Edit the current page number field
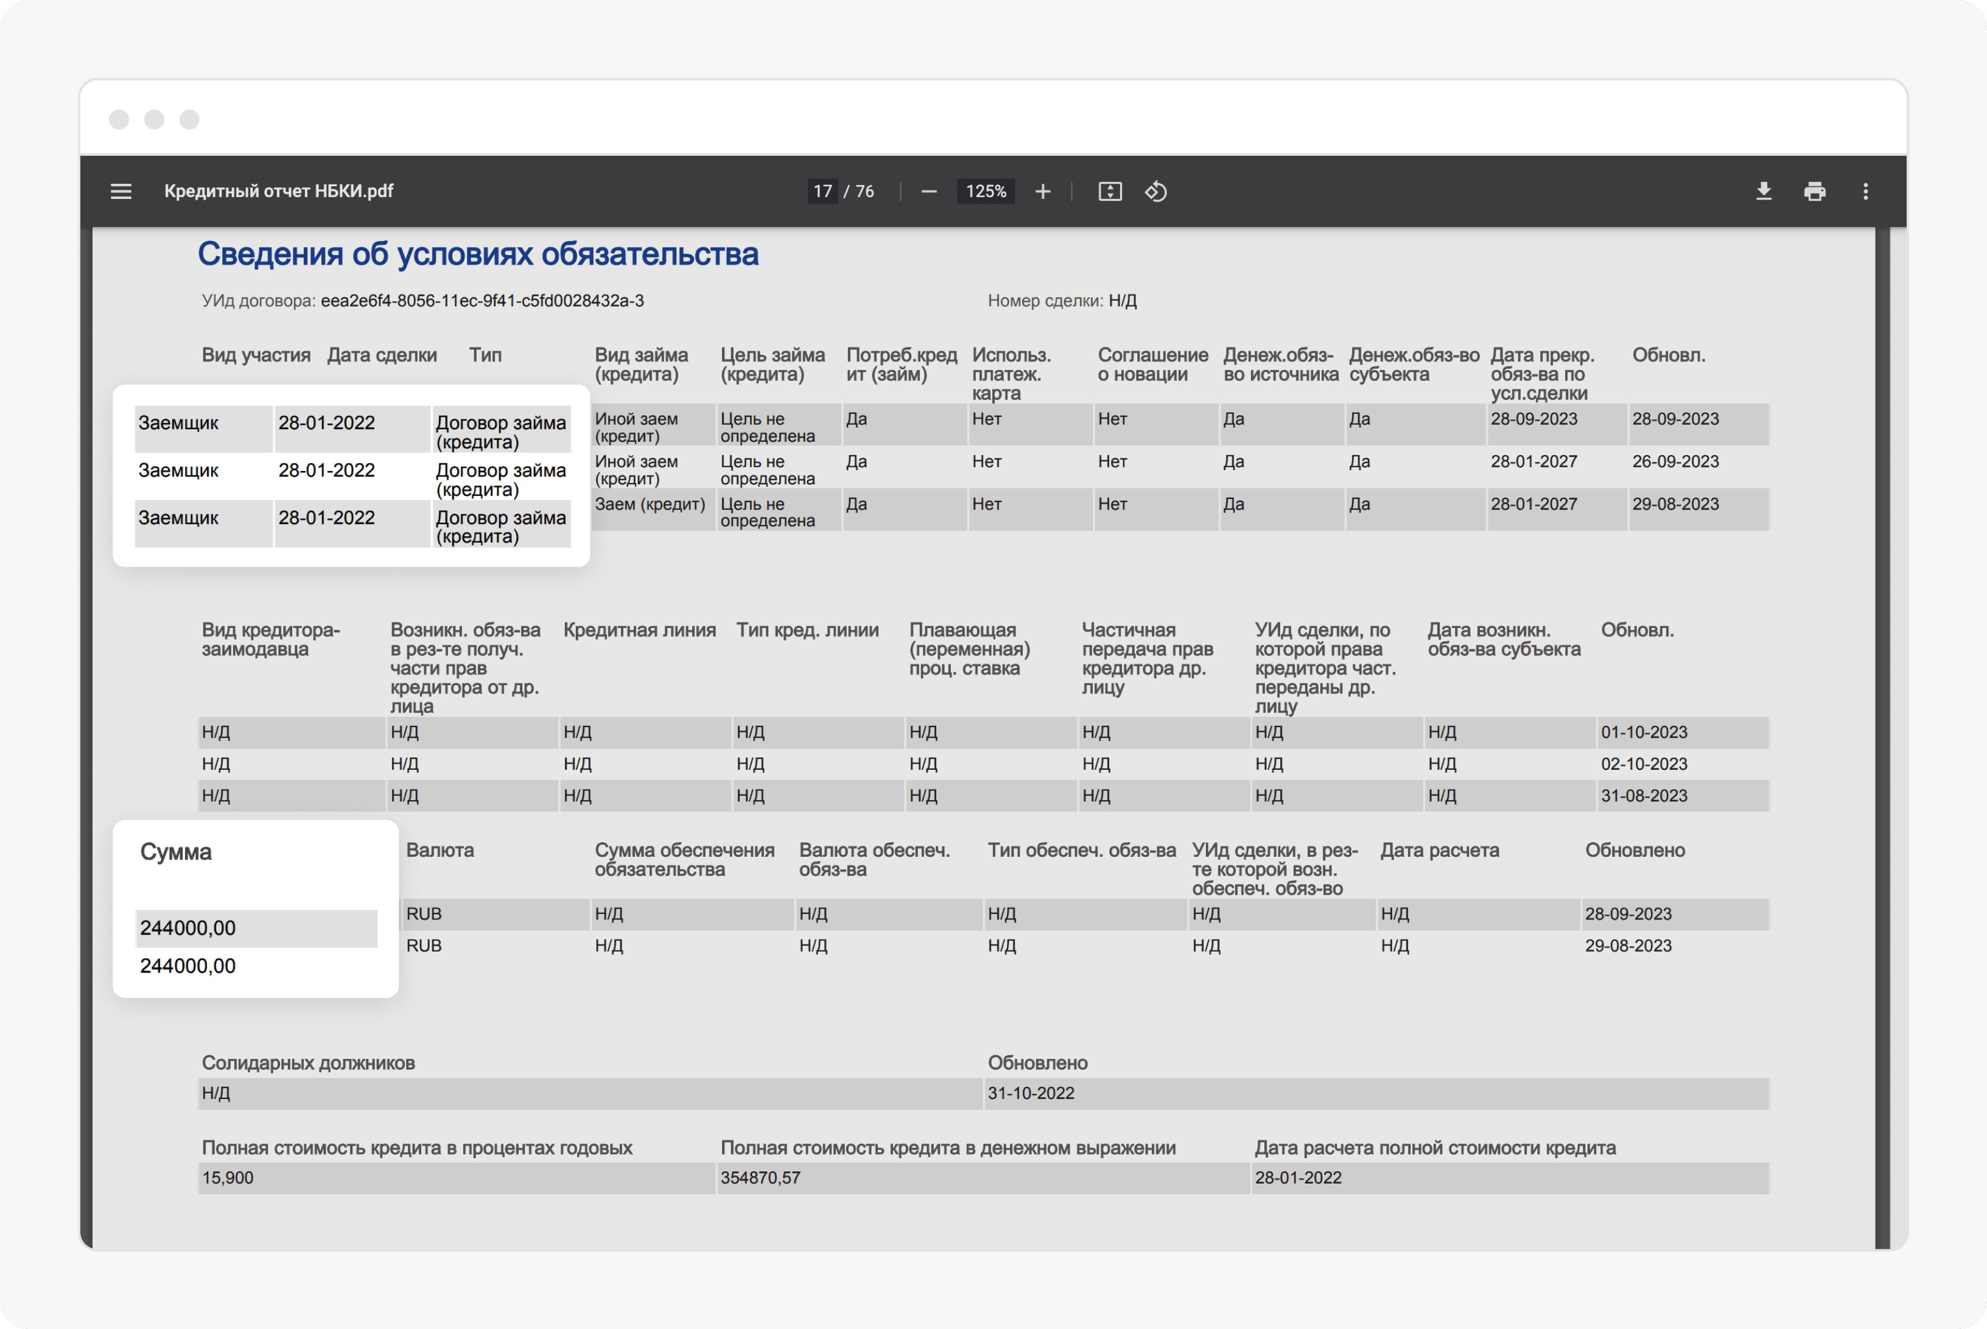This screenshot has width=1987, height=1329. 822,192
